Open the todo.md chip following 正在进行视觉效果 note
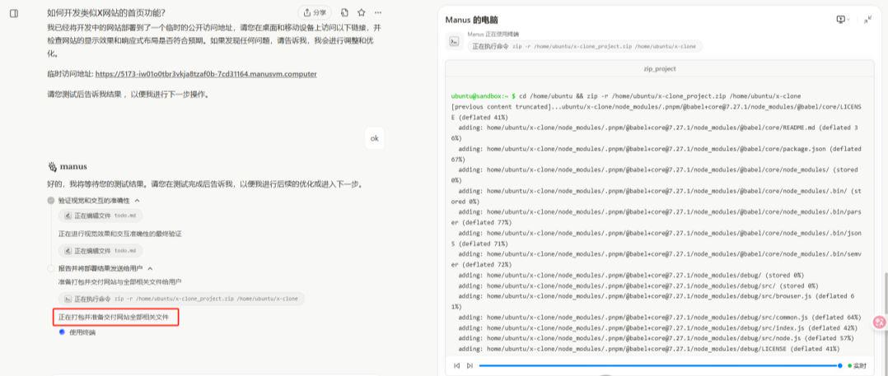 tap(100, 250)
